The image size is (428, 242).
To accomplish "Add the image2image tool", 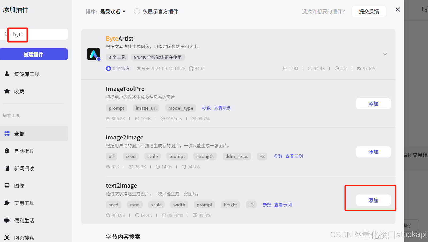I will point(373,152).
